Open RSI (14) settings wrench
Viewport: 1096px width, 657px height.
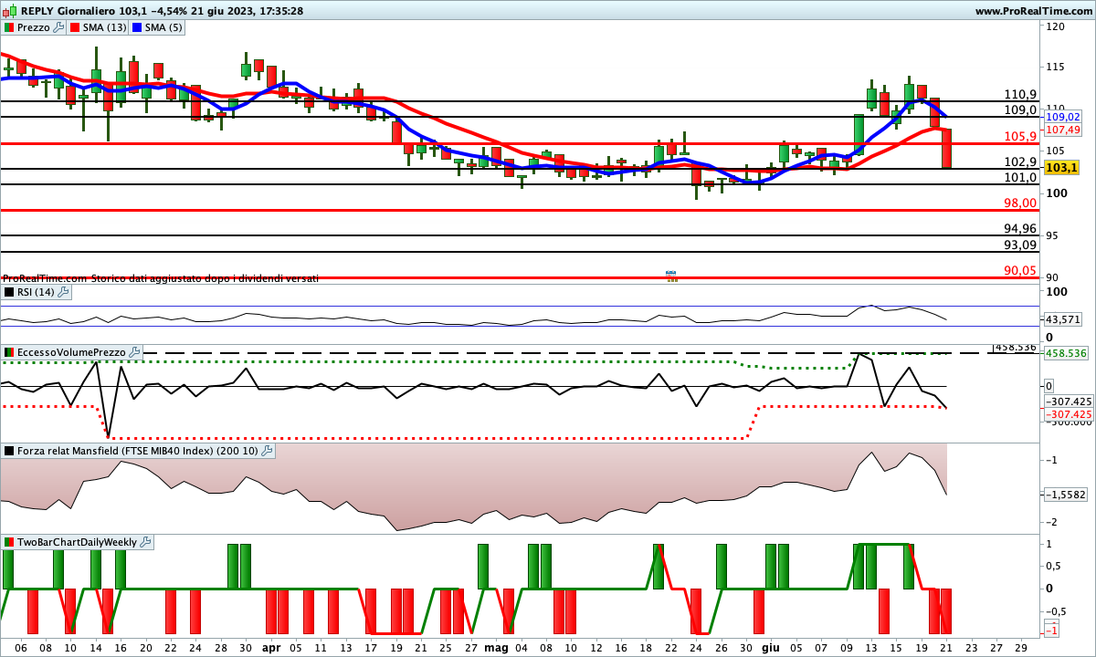(63, 292)
